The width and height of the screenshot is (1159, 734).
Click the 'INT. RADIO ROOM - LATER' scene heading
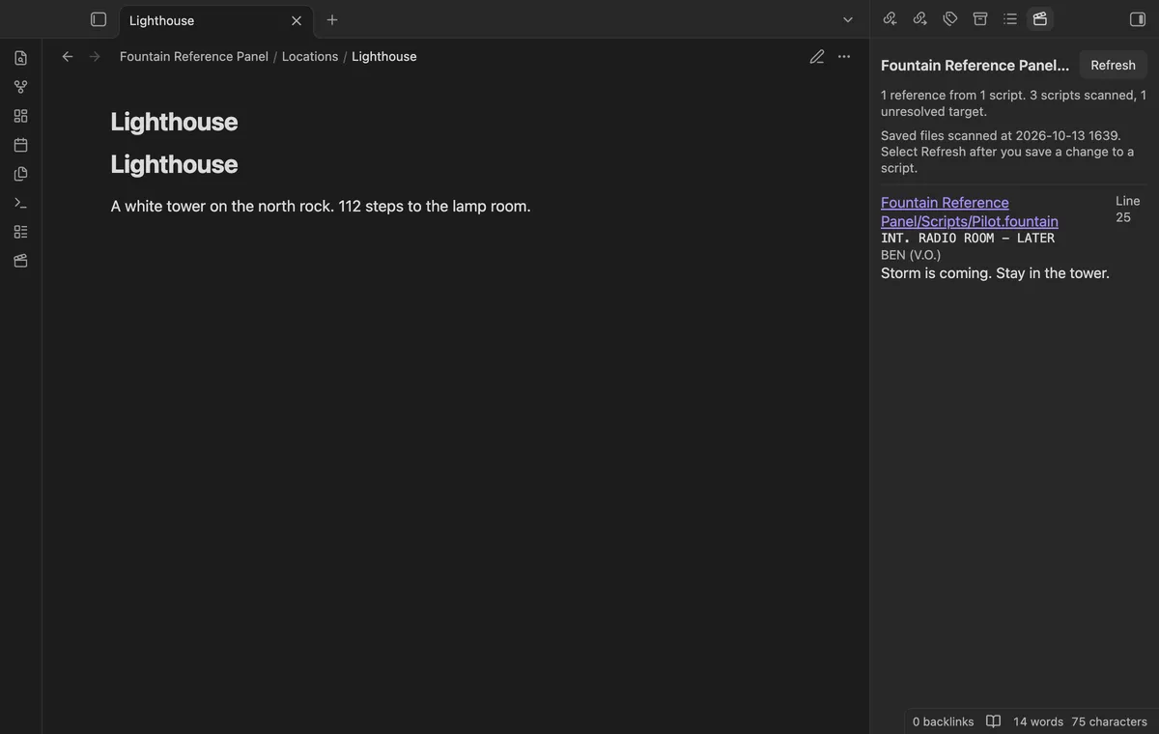[x=968, y=238]
